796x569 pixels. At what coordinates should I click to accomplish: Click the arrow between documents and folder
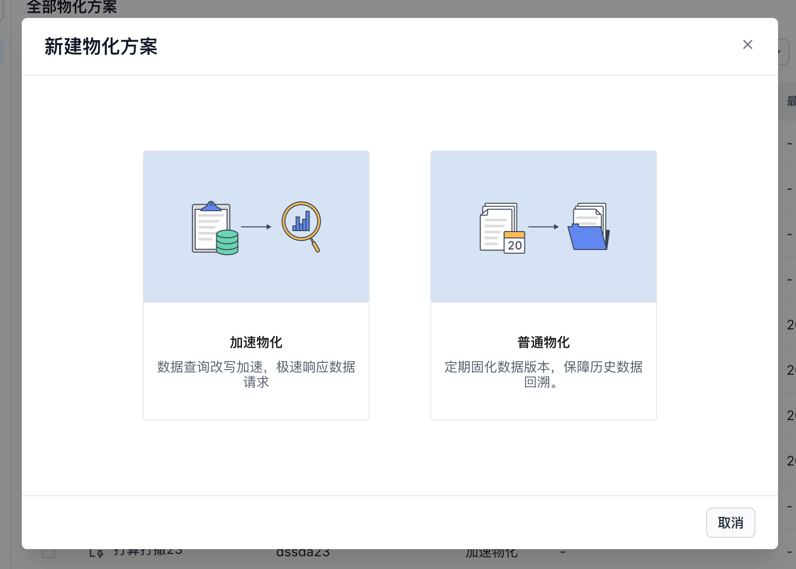pyautogui.click(x=543, y=227)
